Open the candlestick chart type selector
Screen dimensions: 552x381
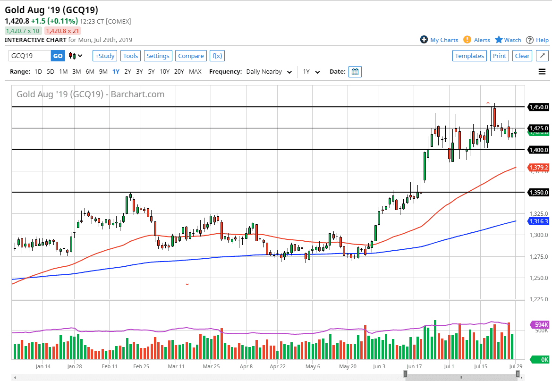76,56
